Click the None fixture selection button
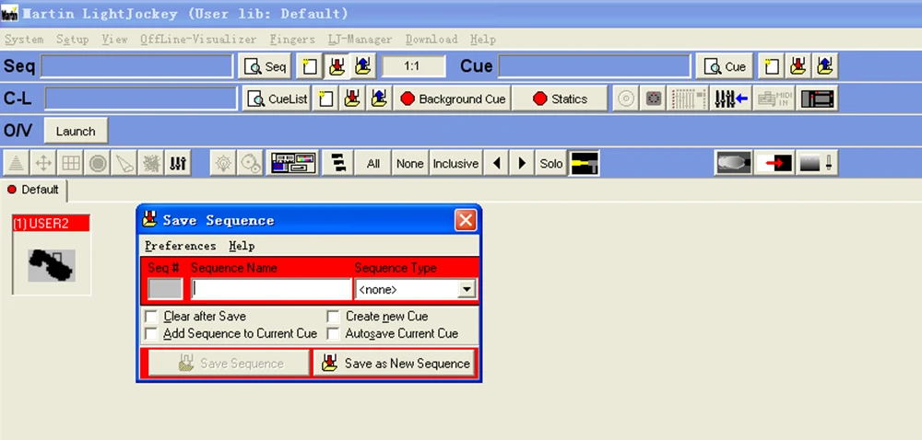The height and width of the screenshot is (440, 922). click(x=410, y=163)
